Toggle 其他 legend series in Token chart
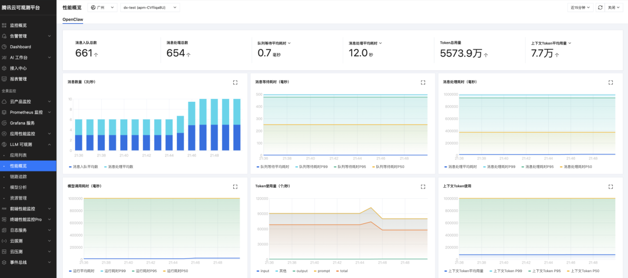The width and height of the screenshot is (628, 278). pyautogui.click(x=280, y=271)
